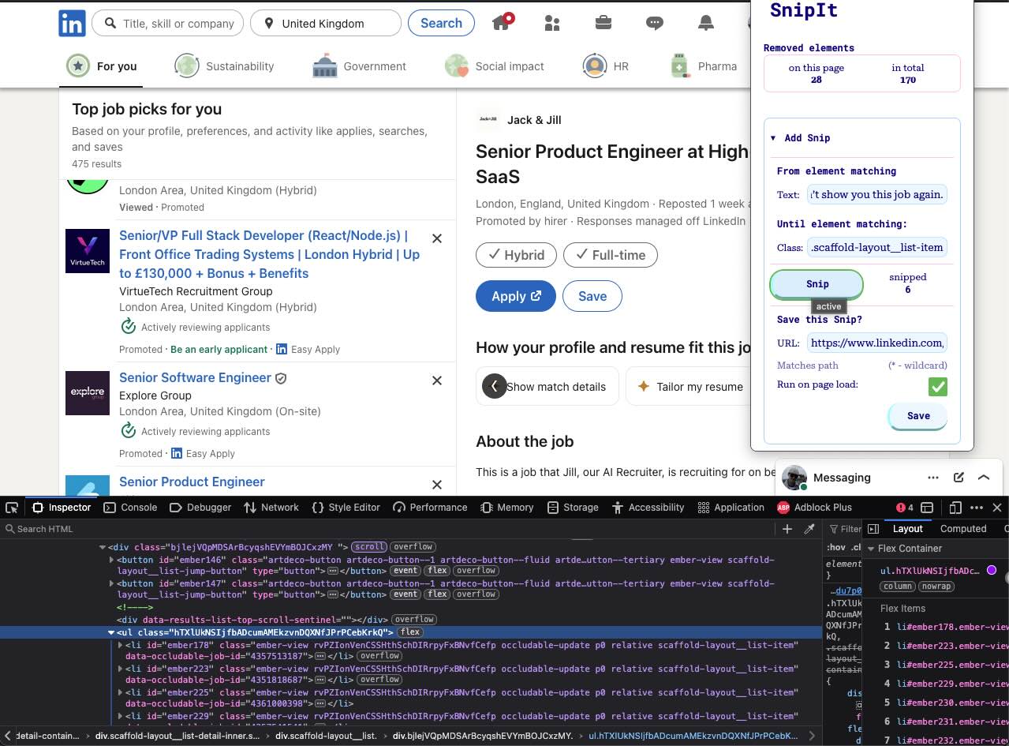1009x746 pixels.
Task: Collapse the highlighted ul node in Inspector tree
Action: click(110, 632)
